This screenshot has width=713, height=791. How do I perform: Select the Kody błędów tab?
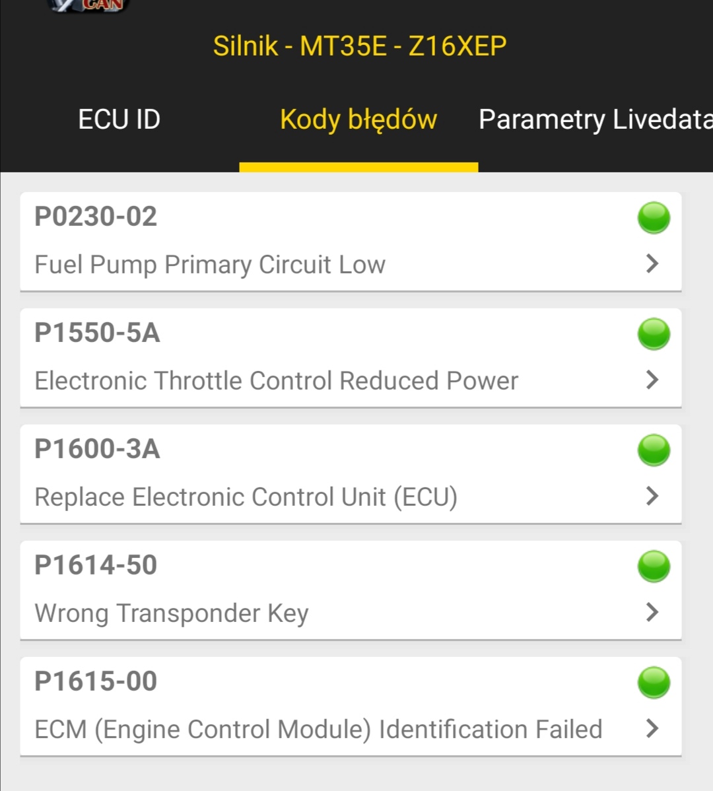tap(358, 120)
